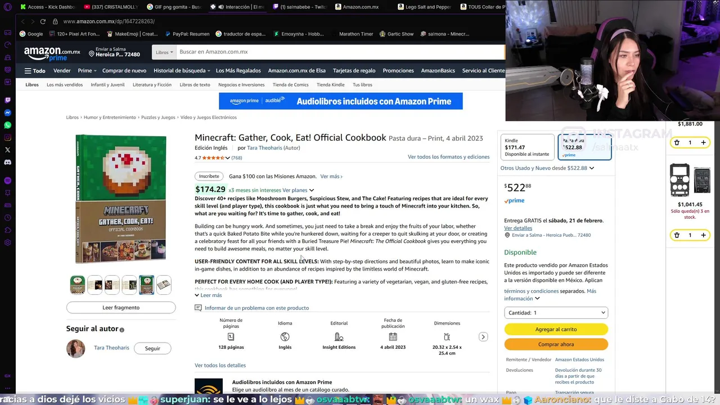Select the highlighted fifth book preview thumbnail
The height and width of the screenshot is (405, 720).
click(x=146, y=285)
